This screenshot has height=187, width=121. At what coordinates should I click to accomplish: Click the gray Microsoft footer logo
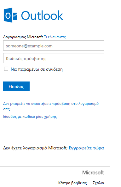pyautogui.click(x=93, y=172)
